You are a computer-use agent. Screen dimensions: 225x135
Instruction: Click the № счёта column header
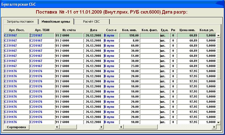[69, 30]
